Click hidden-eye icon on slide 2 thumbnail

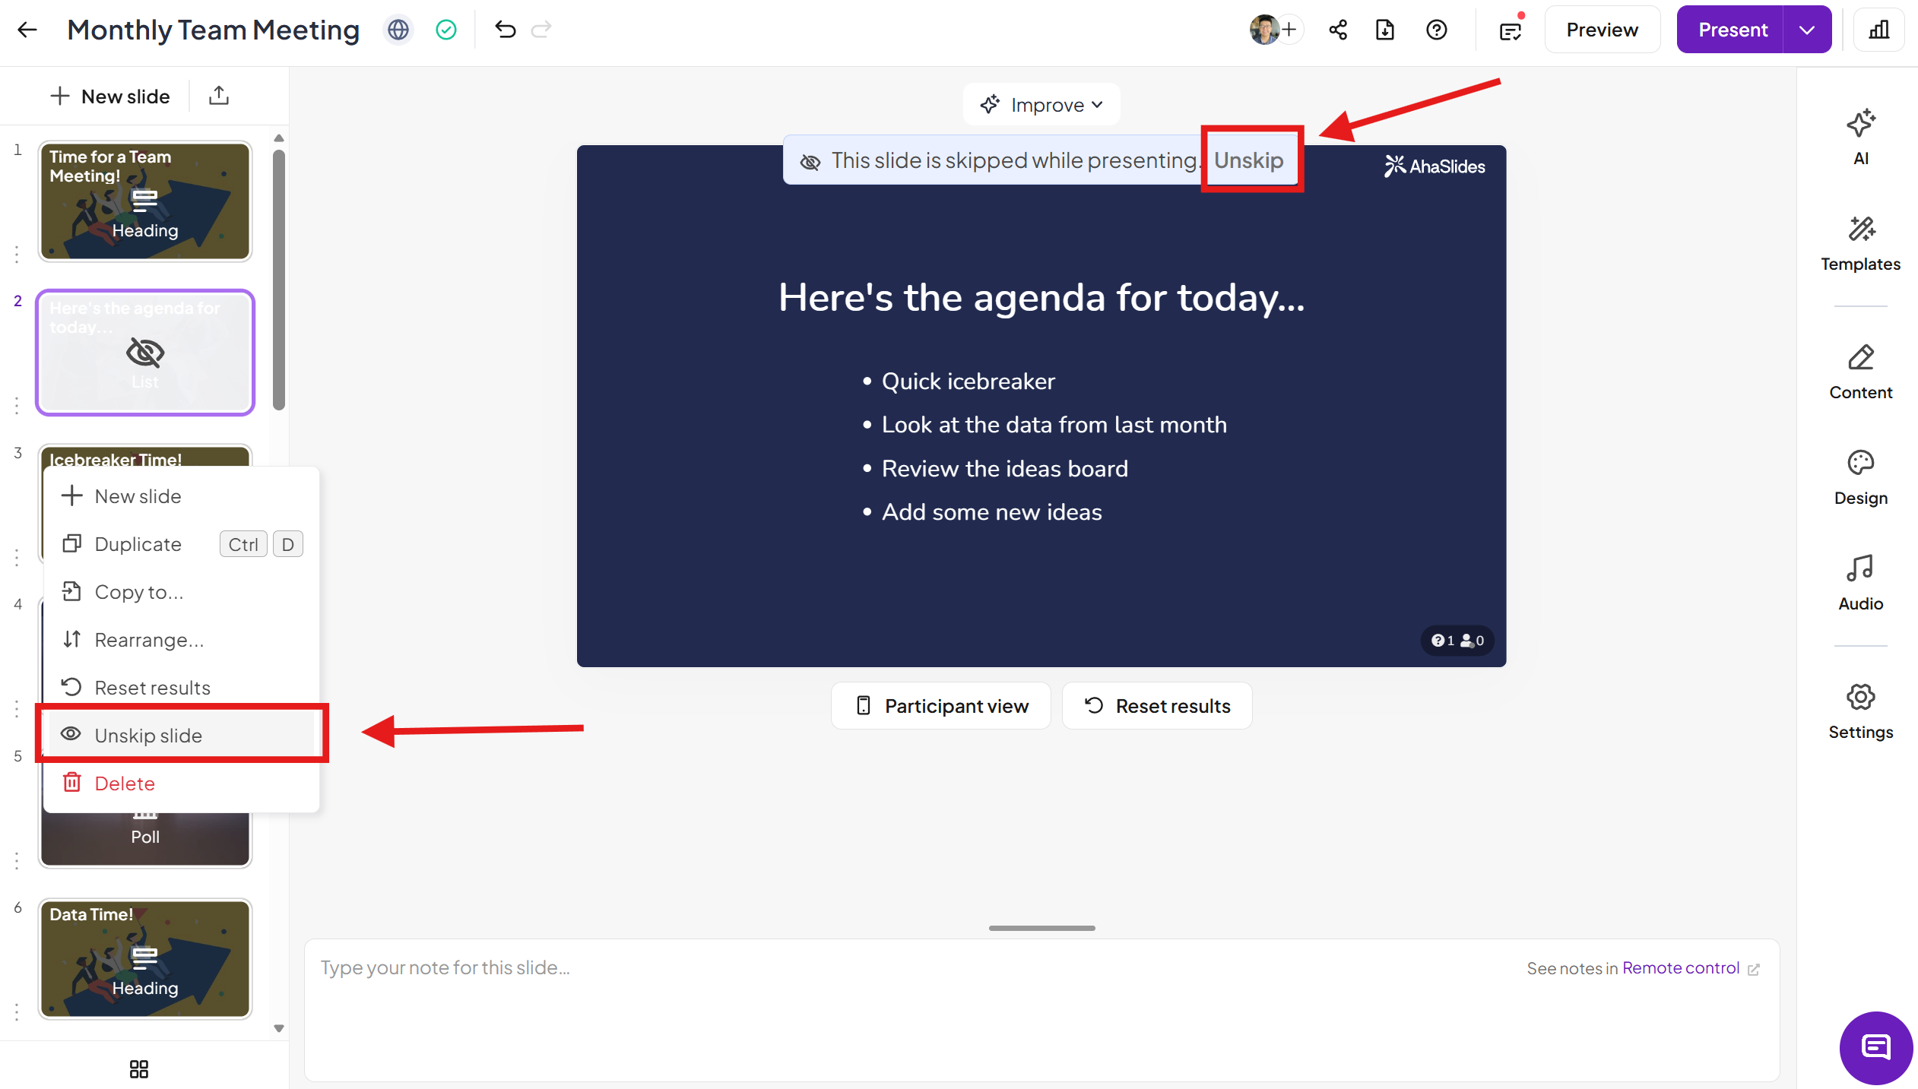pos(144,353)
